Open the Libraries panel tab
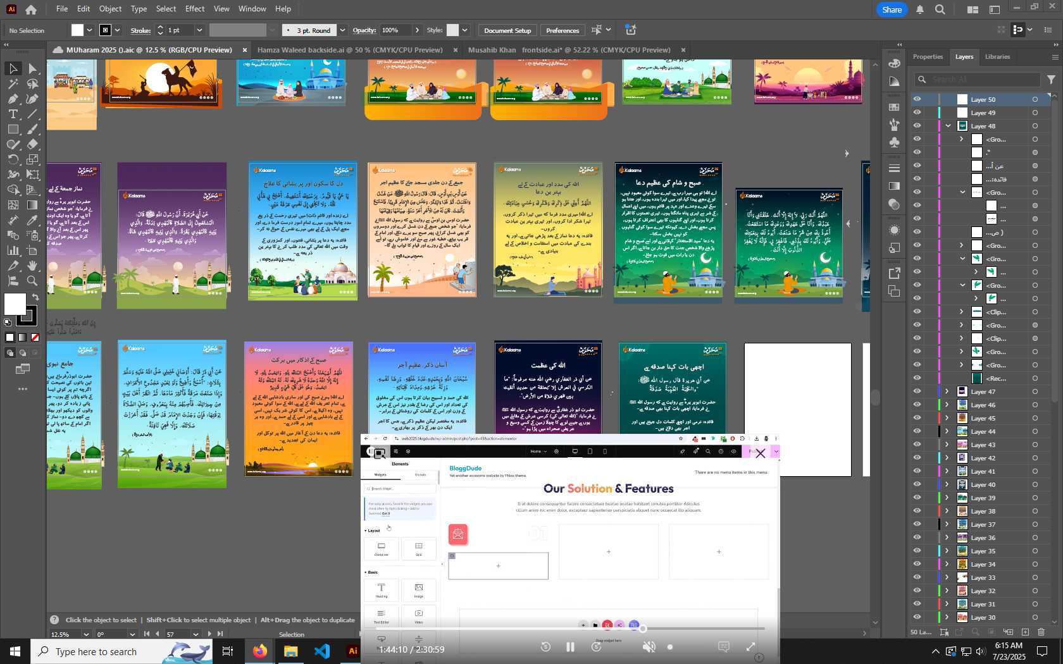This screenshot has height=664, width=1063. (x=997, y=57)
